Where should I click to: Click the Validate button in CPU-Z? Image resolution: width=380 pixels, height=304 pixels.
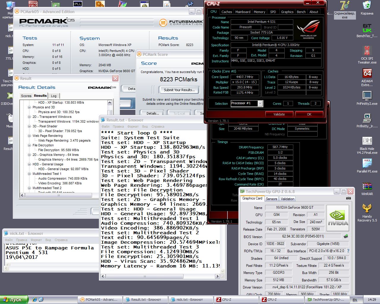[279, 114]
